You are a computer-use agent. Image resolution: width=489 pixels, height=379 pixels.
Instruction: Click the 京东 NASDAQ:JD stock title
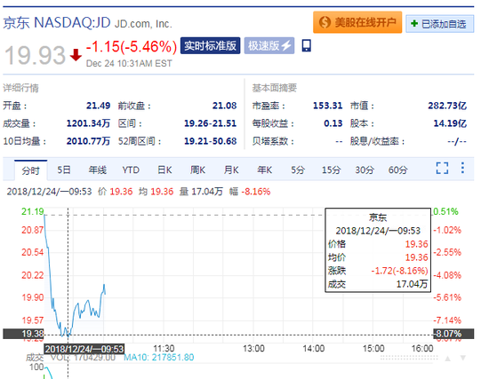[57, 23]
